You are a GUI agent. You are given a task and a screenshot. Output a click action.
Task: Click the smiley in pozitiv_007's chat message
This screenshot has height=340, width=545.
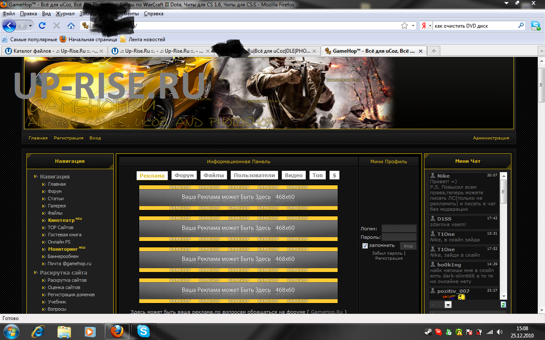(462, 297)
